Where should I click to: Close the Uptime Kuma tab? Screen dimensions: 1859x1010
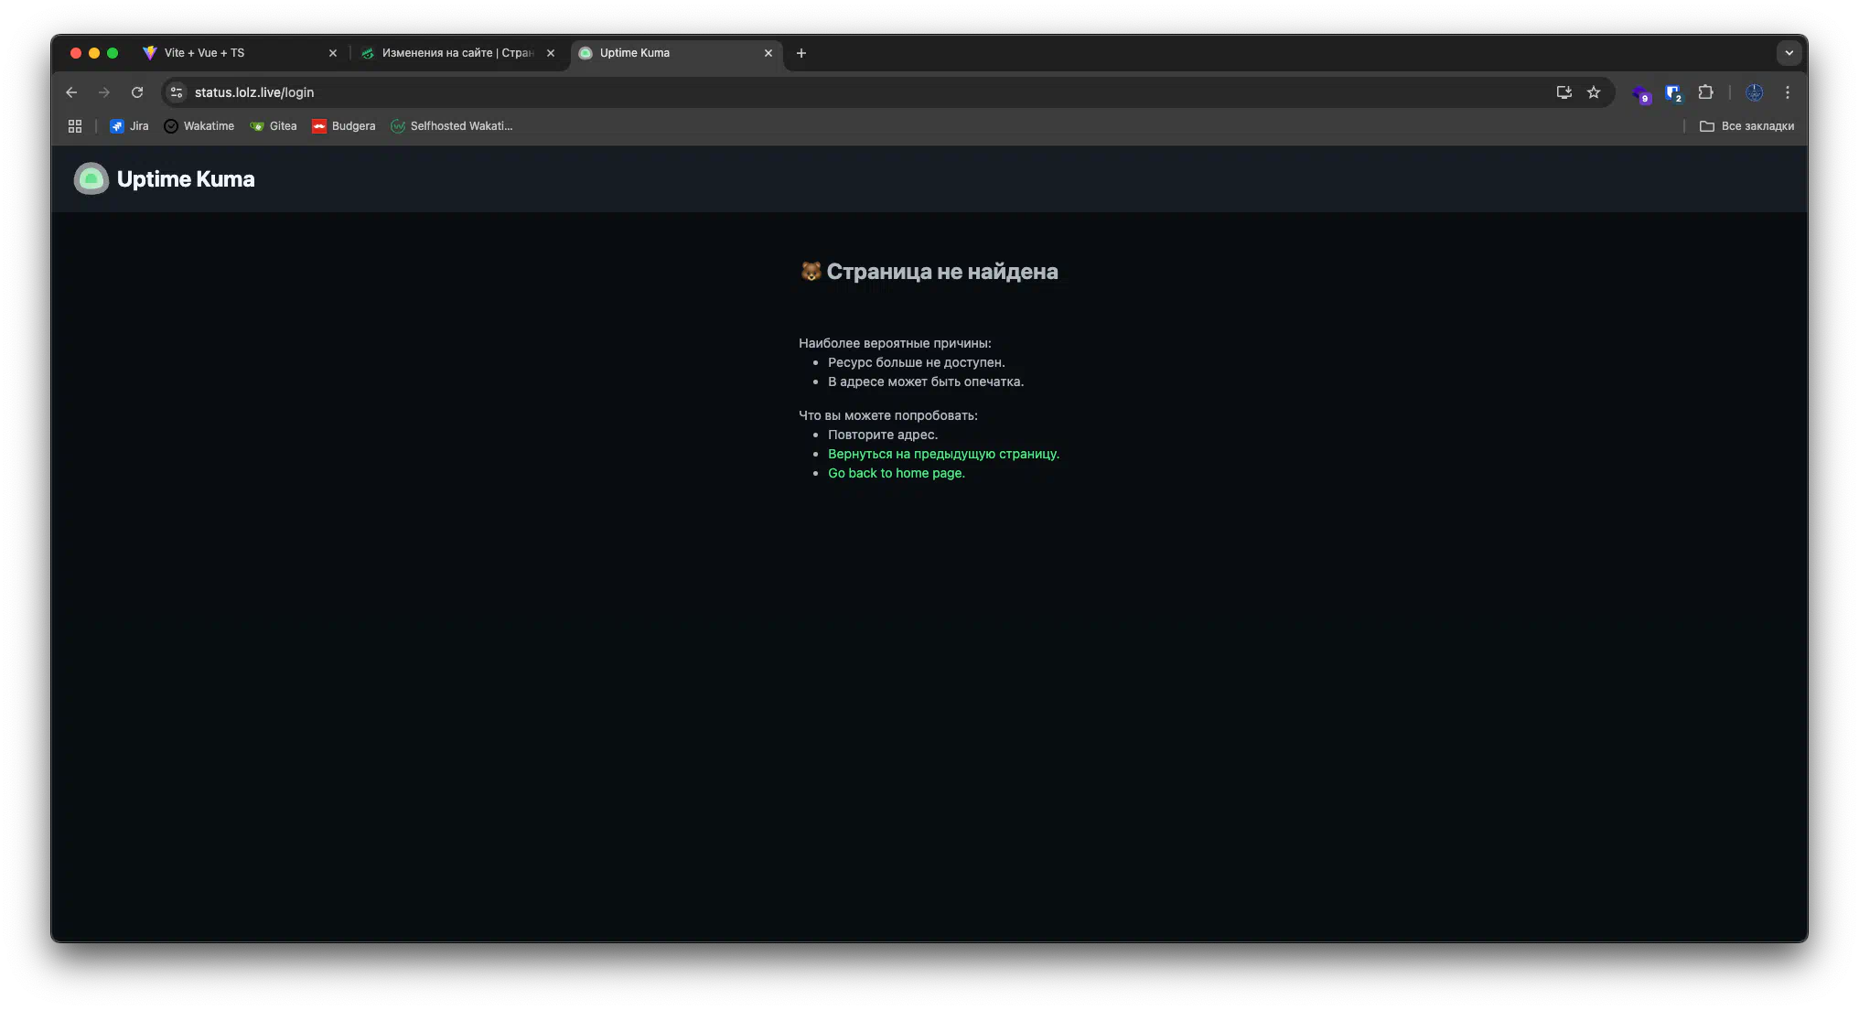tap(768, 53)
